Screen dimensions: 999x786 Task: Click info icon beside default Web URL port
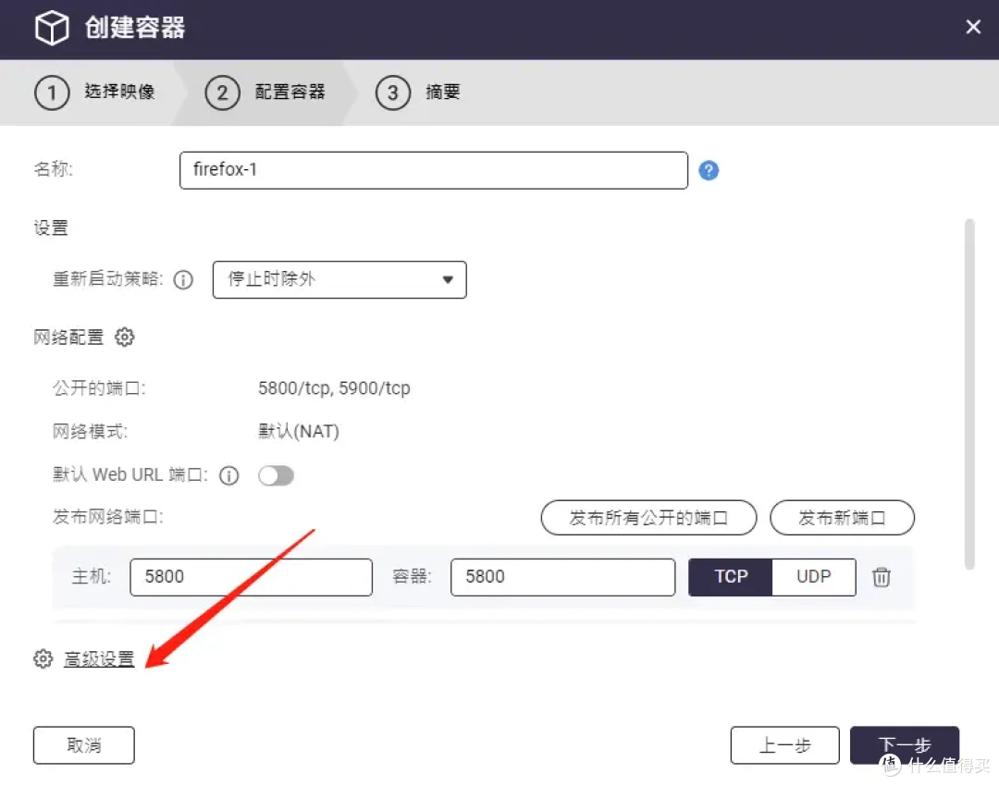tap(229, 476)
